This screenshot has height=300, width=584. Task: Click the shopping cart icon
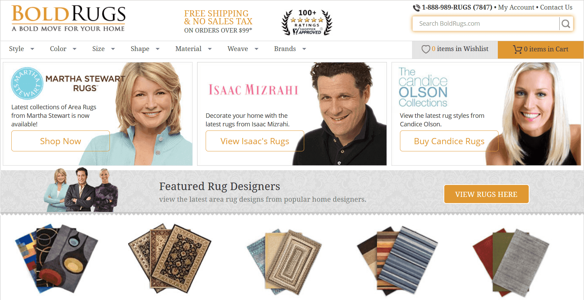point(517,49)
